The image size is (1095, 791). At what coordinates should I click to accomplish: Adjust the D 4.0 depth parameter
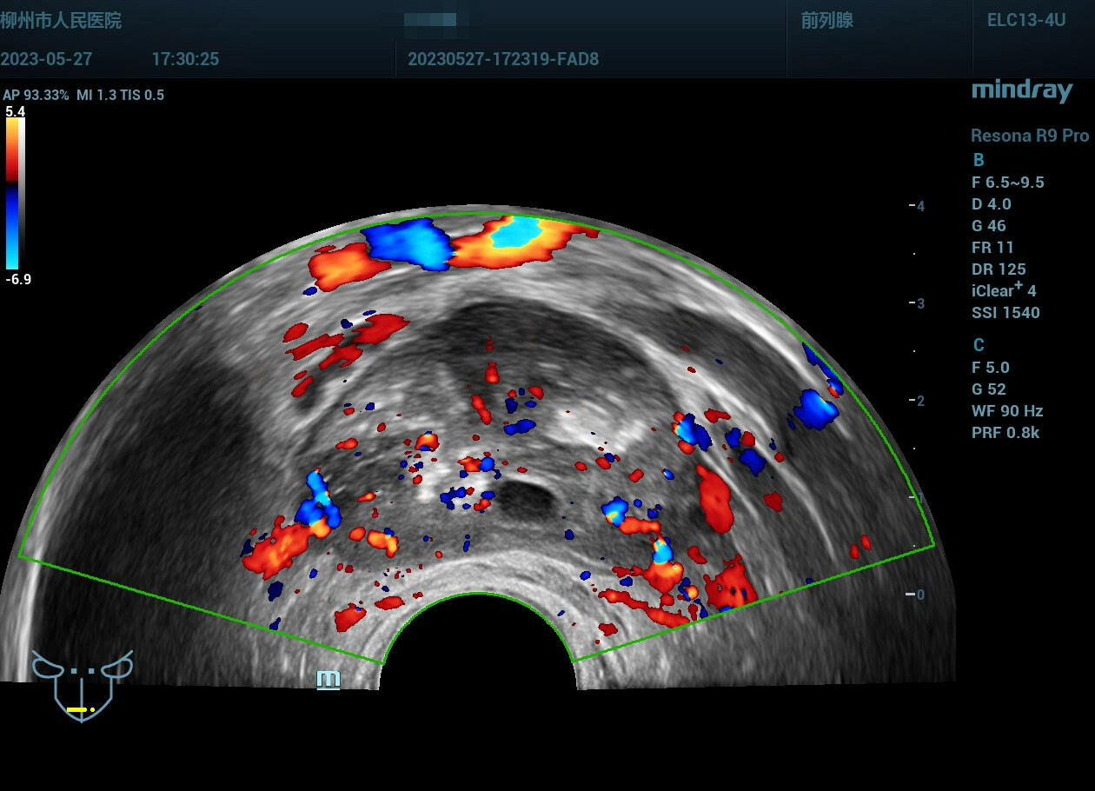pos(991,204)
